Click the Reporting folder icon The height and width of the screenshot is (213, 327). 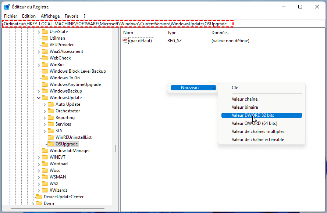point(51,118)
